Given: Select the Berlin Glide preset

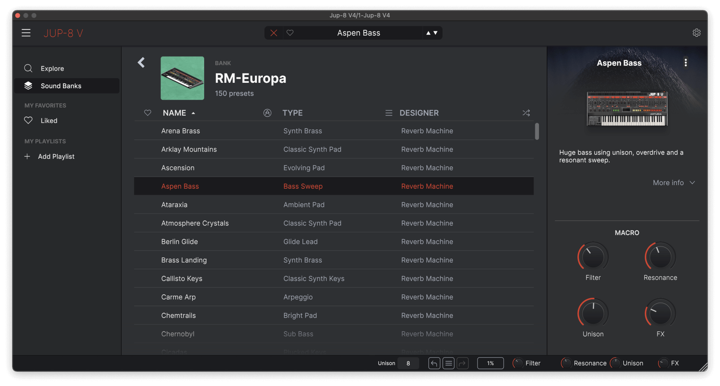Looking at the screenshot, I should tap(180, 242).
